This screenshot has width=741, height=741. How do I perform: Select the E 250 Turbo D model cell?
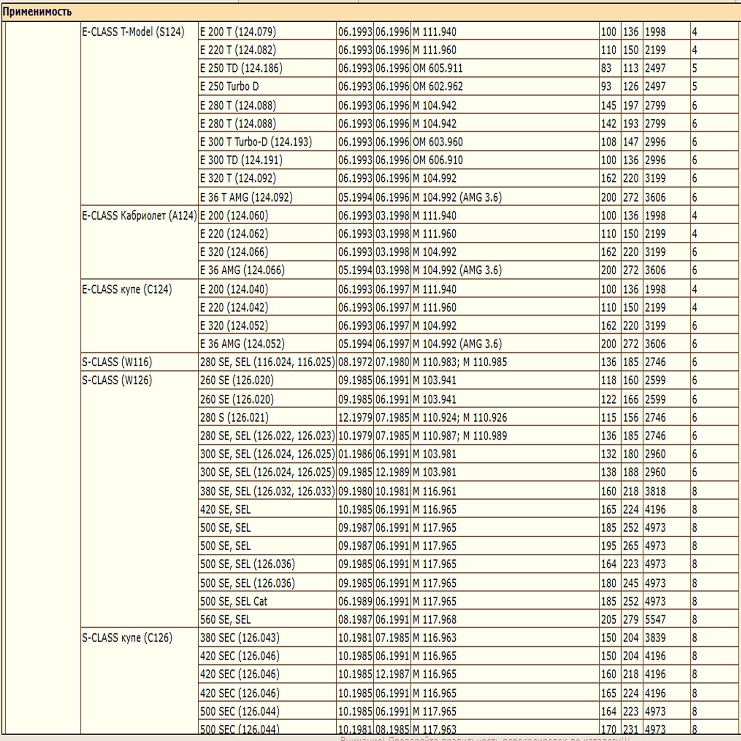coord(267,87)
